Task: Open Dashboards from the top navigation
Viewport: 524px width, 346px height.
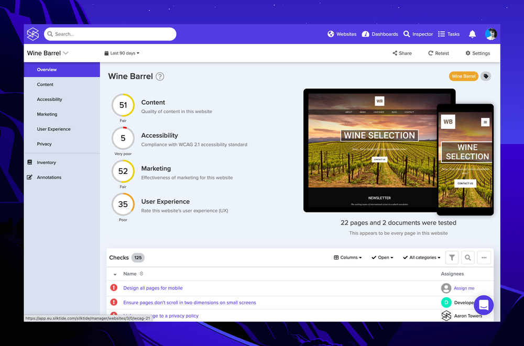Action: click(x=365, y=34)
